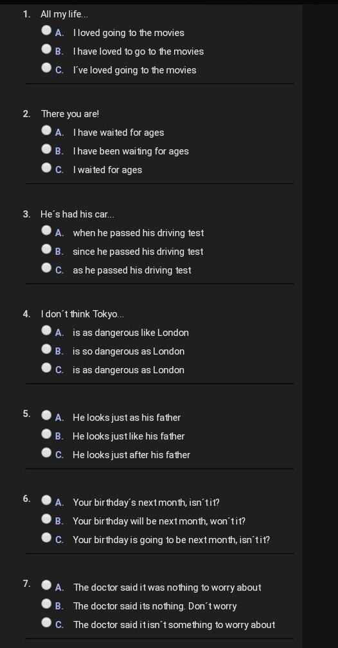338x648 pixels.
Task: Select 'The doctor said it was nothing to worry about'
Action: click(x=46, y=585)
